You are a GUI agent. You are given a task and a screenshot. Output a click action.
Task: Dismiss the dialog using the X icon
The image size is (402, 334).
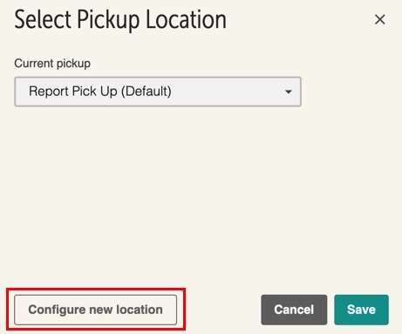[x=379, y=20]
